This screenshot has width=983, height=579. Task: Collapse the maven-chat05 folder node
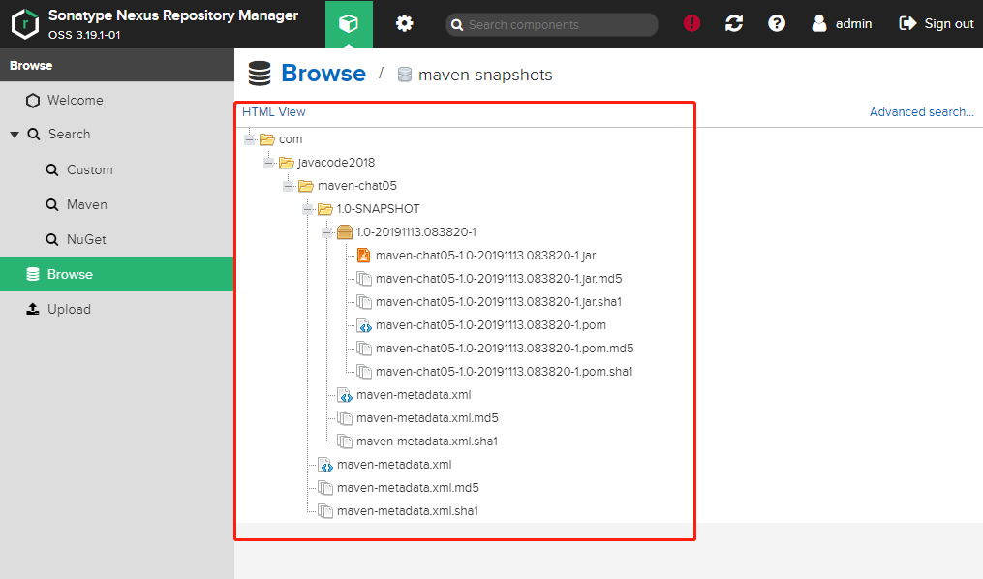pyautogui.click(x=289, y=186)
